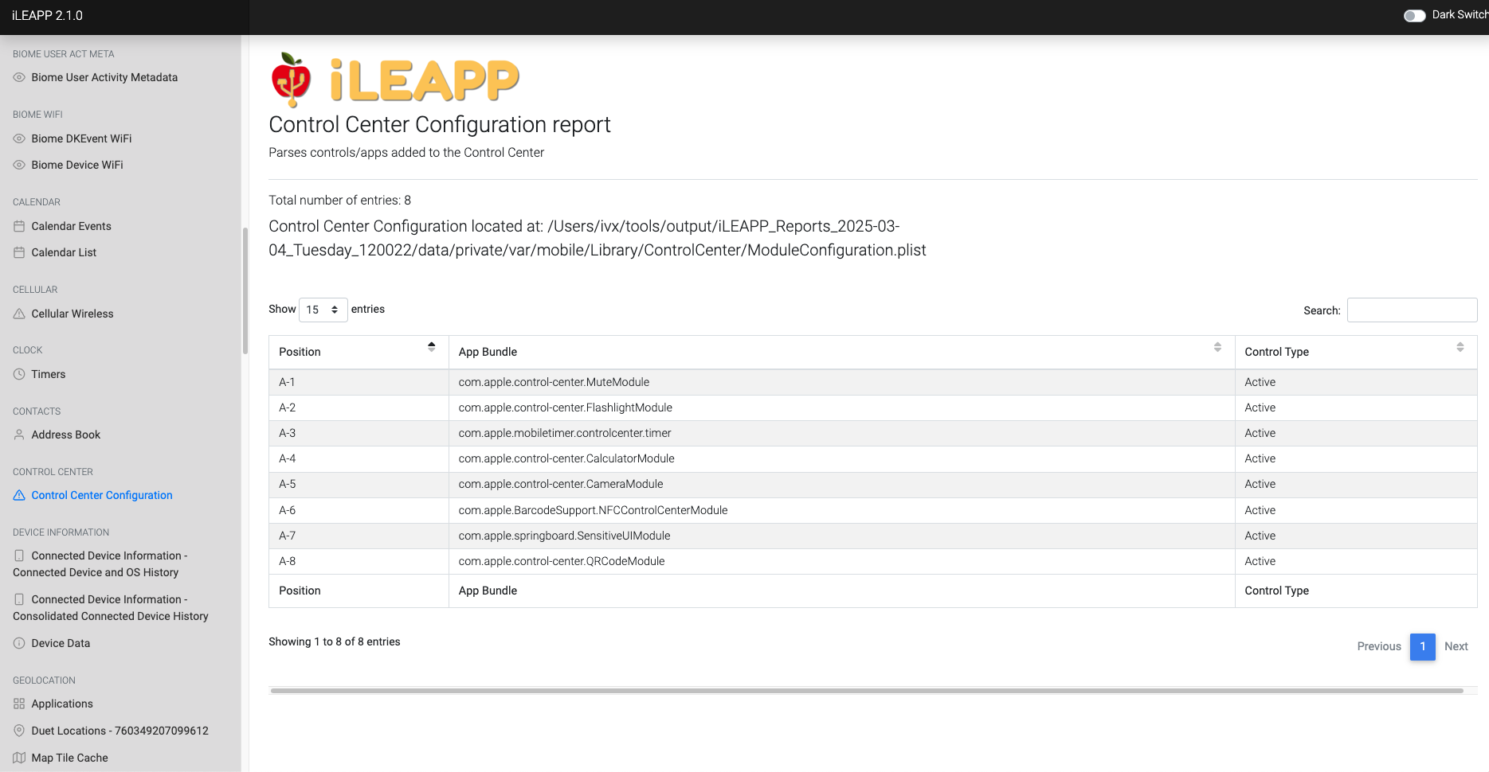The image size is (1489, 772).
Task: Click the grid icon beside Applications
Action: pyautogui.click(x=19, y=704)
